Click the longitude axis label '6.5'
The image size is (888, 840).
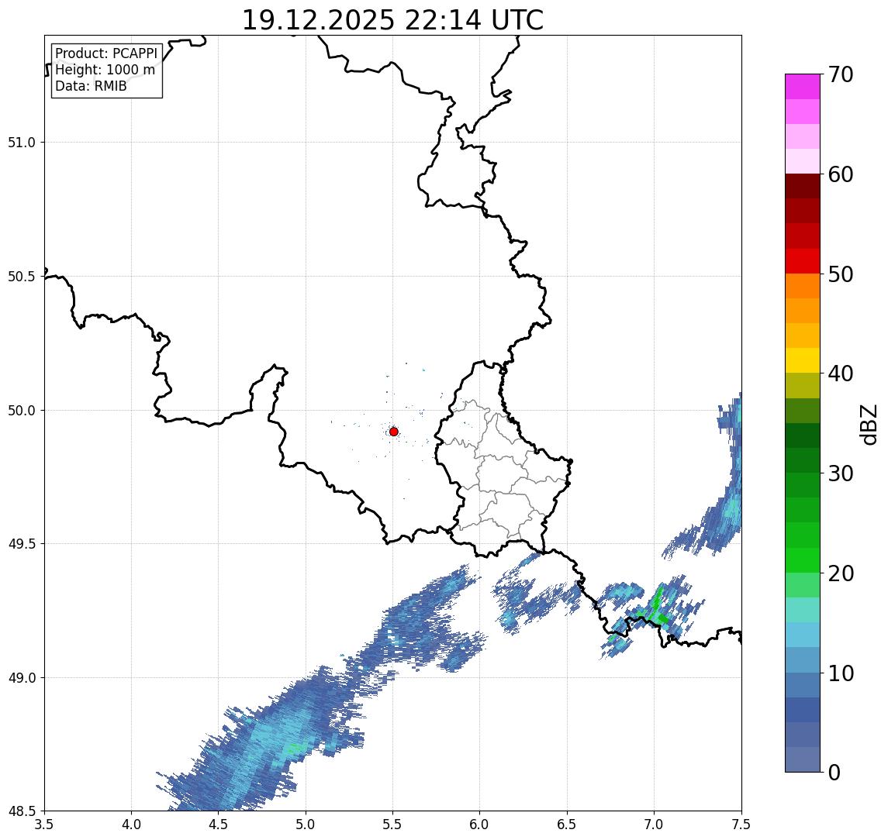pos(567,825)
